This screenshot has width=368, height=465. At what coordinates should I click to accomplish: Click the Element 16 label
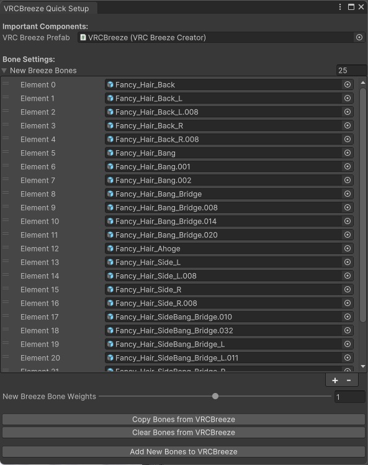[x=40, y=303]
